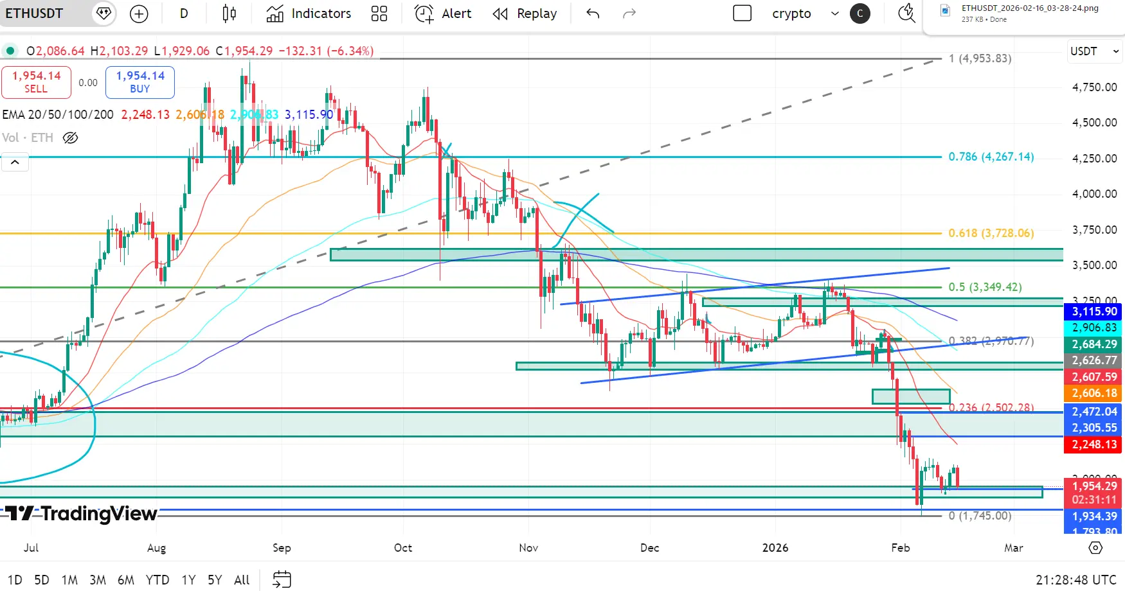Screen dimensions: 1125x598
Task: Click the red 2,607.59 price-axis label
Action: [1094, 377]
